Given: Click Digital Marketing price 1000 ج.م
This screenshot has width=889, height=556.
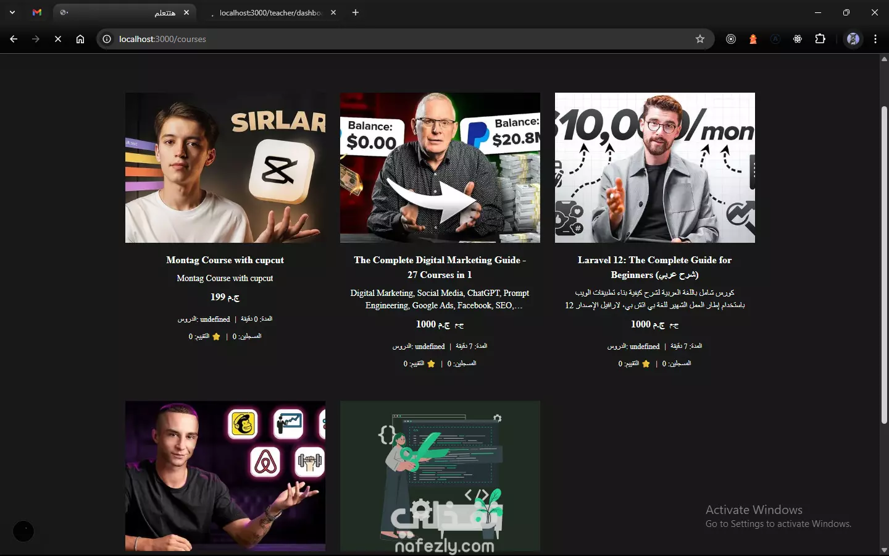Looking at the screenshot, I should coord(440,324).
